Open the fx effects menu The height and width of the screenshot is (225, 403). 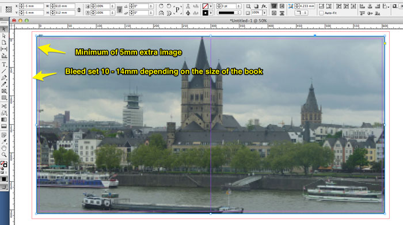click(x=264, y=6)
